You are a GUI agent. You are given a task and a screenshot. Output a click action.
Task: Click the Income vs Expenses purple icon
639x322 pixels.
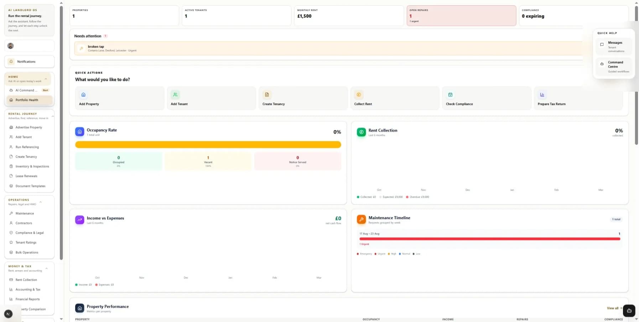point(80,220)
